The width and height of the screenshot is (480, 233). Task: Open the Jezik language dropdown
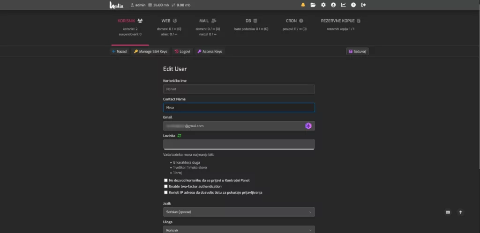[239, 212]
